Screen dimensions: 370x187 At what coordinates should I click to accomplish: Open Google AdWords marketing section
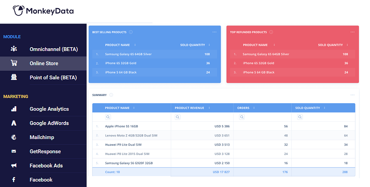(x=43, y=123)
